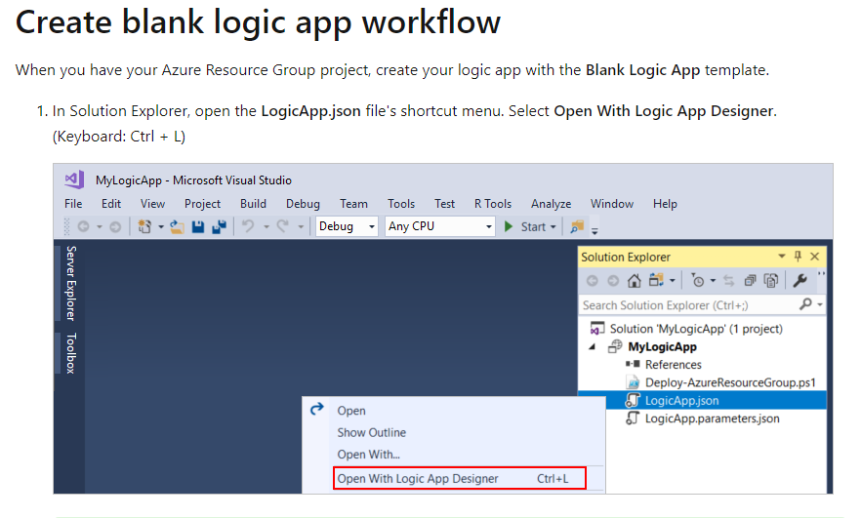The height and width of the screenshot is (518, 861).
Task: Click the Save disk icon
Action: [x=198, y=226]
